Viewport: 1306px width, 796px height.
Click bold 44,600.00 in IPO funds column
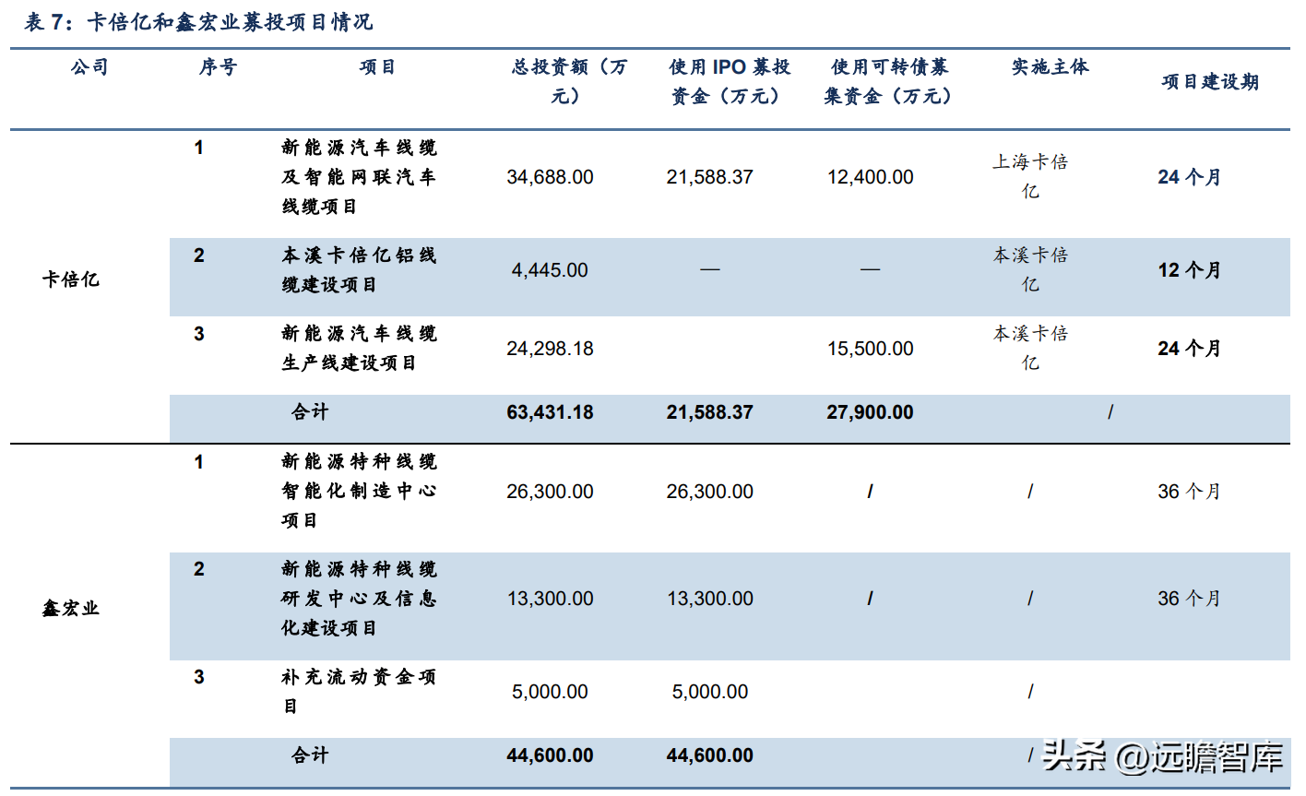709,755
